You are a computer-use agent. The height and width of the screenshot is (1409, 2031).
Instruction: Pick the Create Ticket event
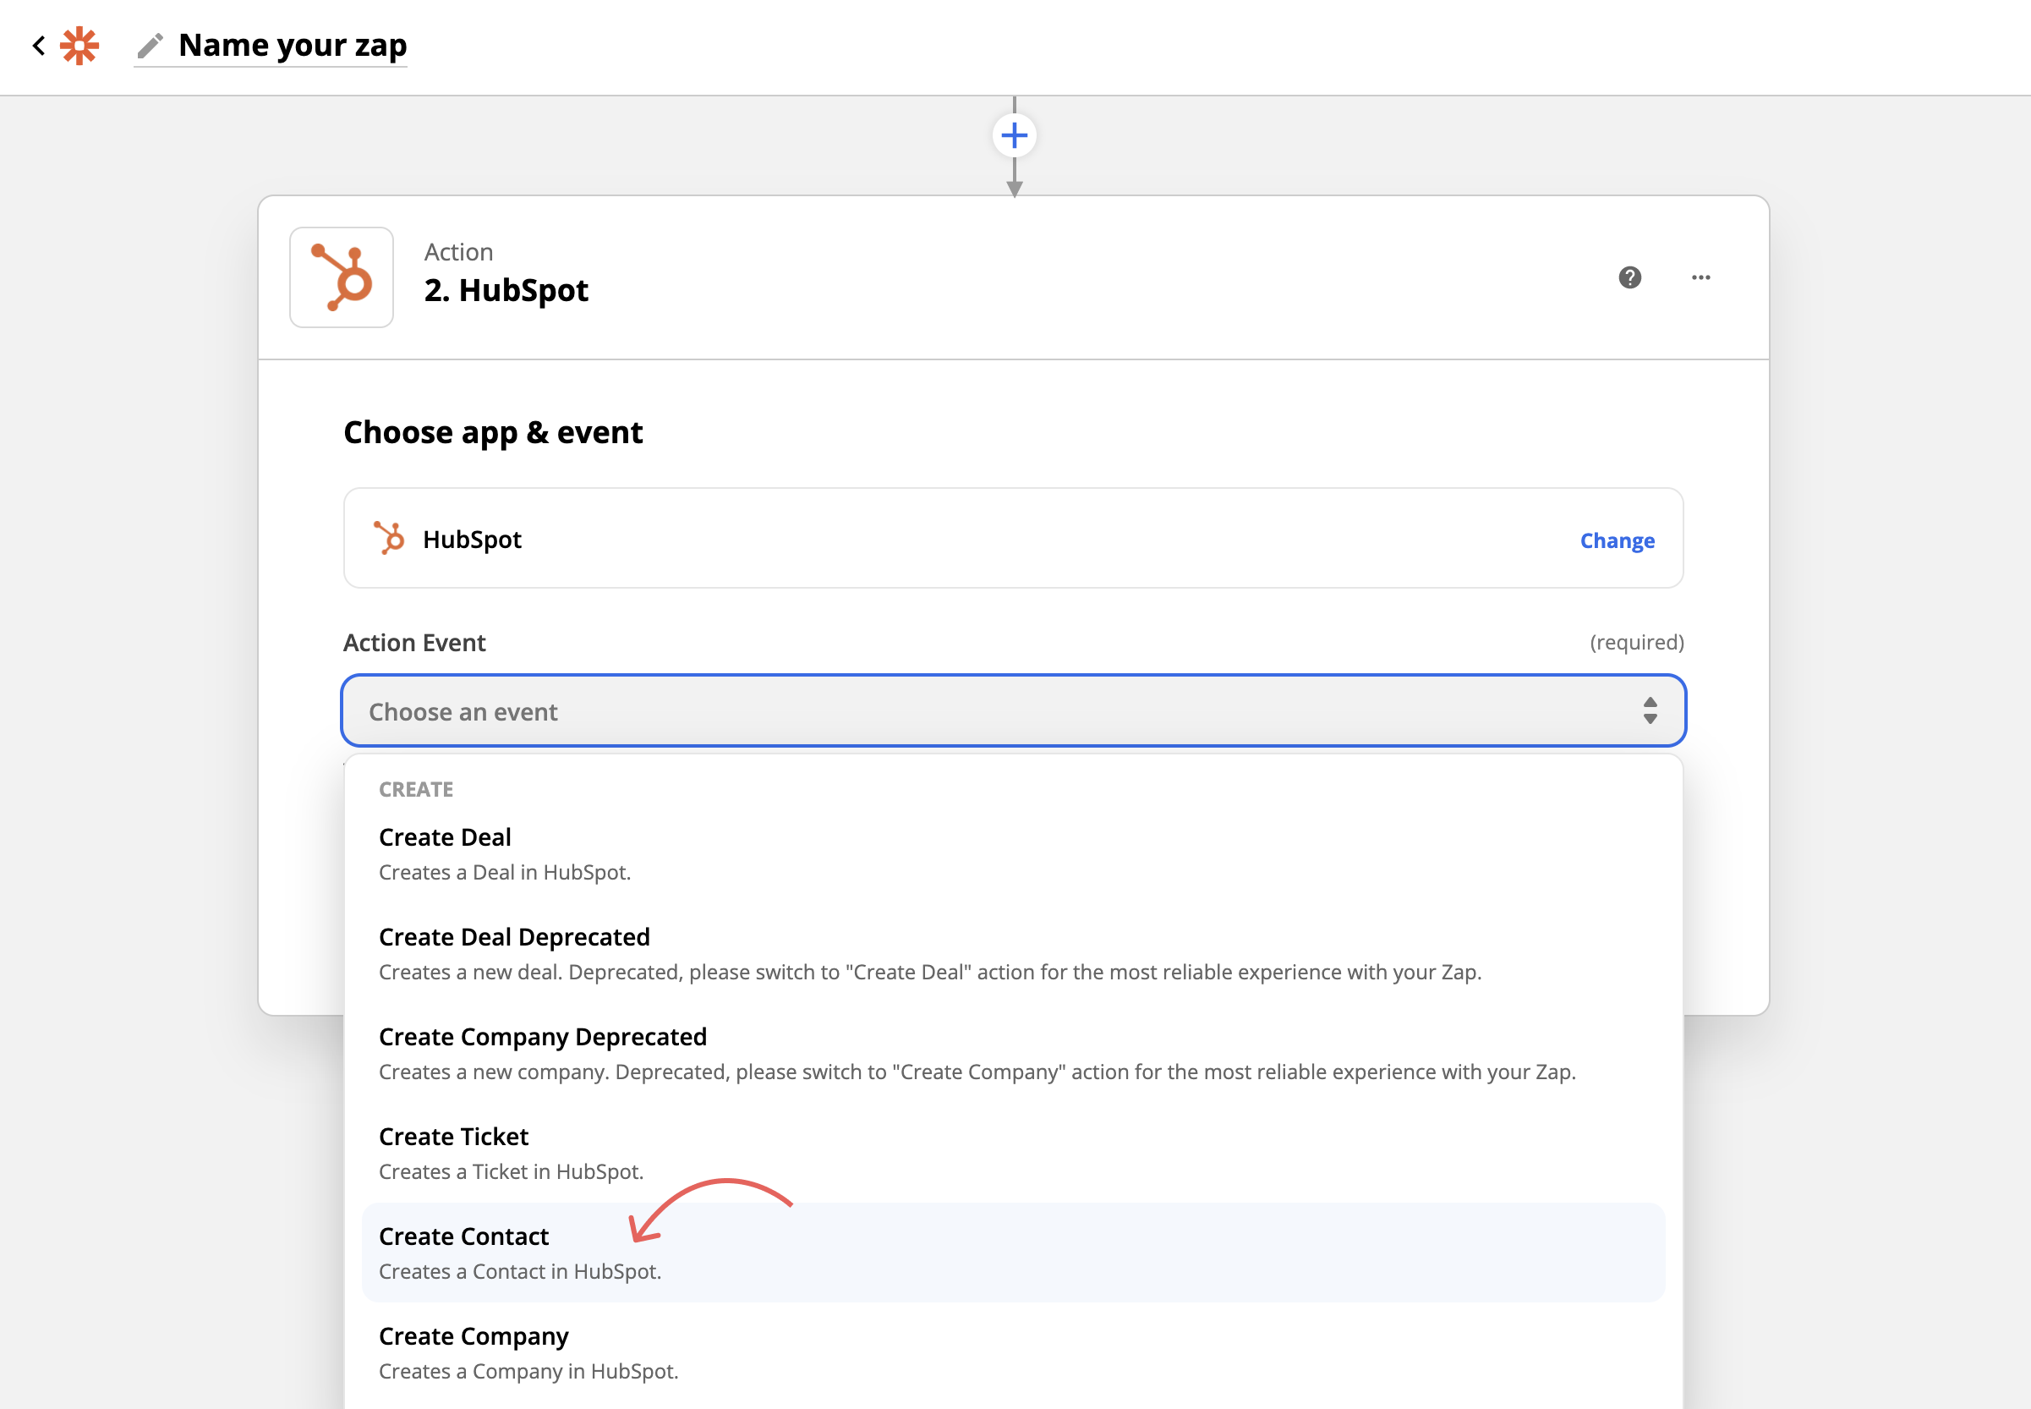coord(1013,1152)
